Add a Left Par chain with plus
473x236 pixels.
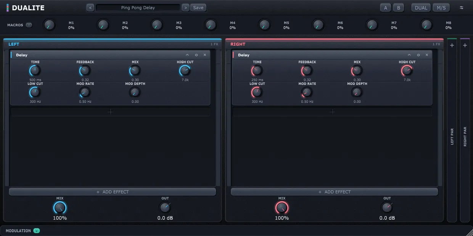[x=452, y=45]
